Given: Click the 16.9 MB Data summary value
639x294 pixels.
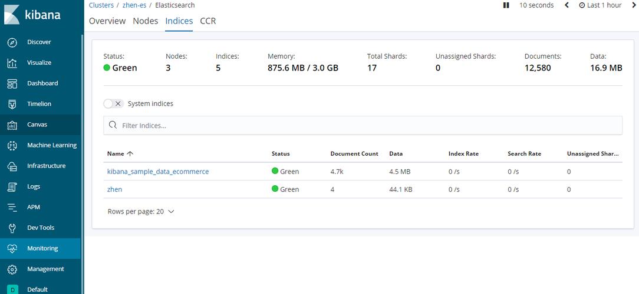Looking at the screenshot, I should click(606, 68).
